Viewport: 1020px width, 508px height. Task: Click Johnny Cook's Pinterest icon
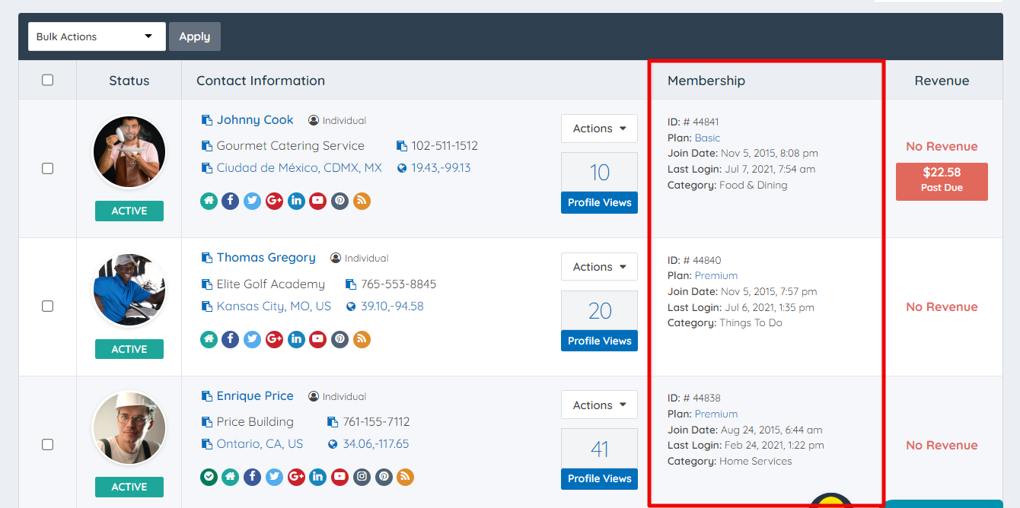point(340,201)
